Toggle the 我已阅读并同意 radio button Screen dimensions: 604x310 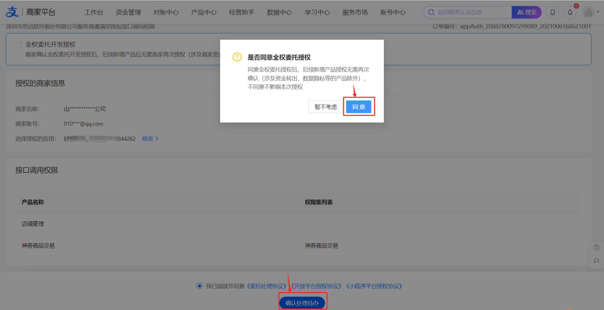[200, 286]
